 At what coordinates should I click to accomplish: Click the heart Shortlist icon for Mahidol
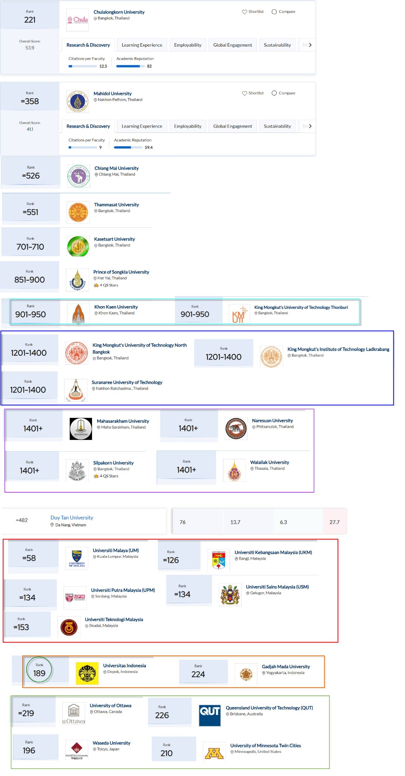pos(245,93)
